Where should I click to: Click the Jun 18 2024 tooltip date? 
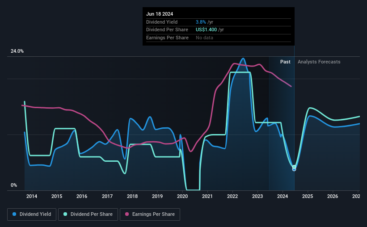coord(160,14)
